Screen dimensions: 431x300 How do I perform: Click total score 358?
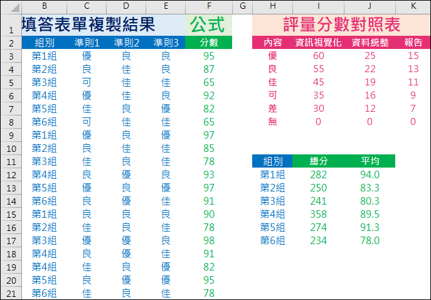tap(318, 214)
